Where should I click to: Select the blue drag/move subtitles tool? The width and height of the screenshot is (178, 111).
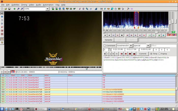point(2,17)
